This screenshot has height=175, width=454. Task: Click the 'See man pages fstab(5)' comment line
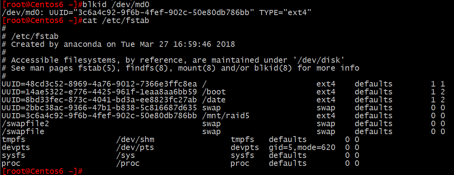[x=180, y=68]
